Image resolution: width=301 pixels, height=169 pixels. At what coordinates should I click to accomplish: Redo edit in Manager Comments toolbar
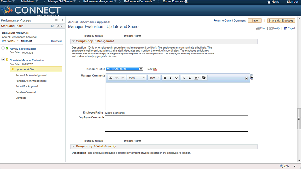pyautogui.click(x=122, y=78)
